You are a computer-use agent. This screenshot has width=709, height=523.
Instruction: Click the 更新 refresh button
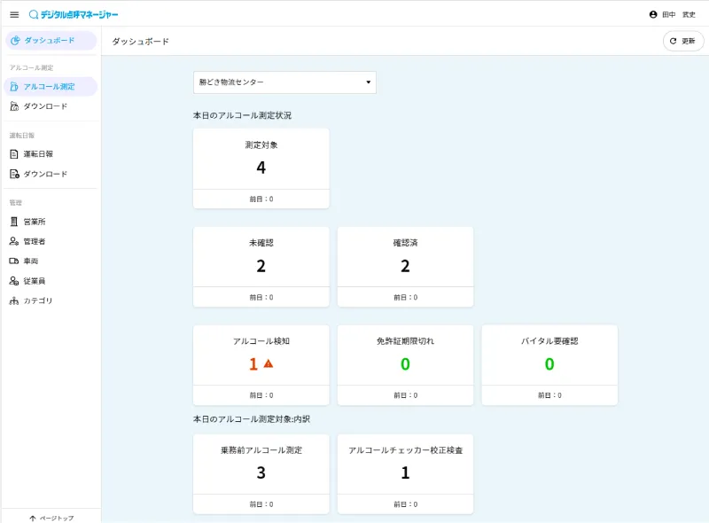(x=683, y=41)
